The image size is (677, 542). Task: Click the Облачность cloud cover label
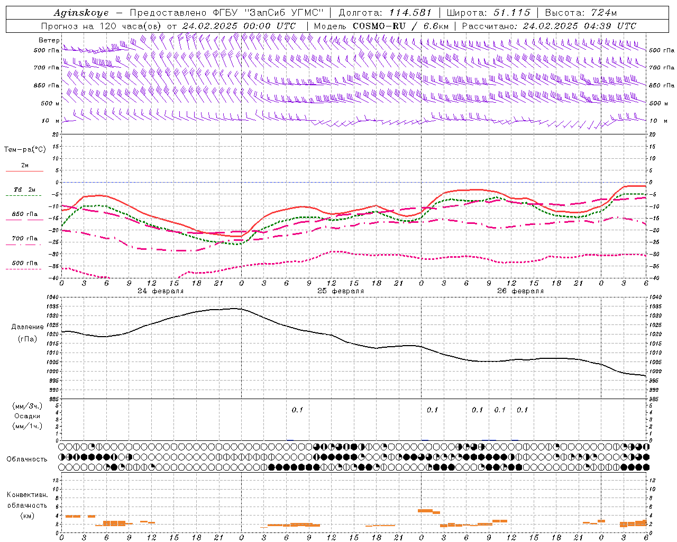click(27, 459)
